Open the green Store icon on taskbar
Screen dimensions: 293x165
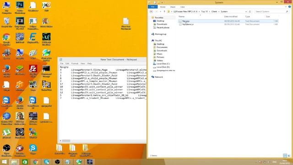coord(25,162)
